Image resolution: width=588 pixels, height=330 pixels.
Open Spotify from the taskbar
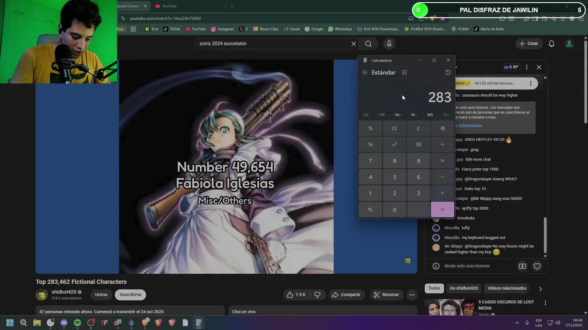tap(77, 323)
